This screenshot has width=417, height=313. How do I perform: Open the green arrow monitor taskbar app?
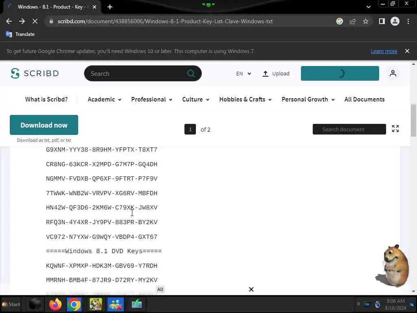point(137,304)
